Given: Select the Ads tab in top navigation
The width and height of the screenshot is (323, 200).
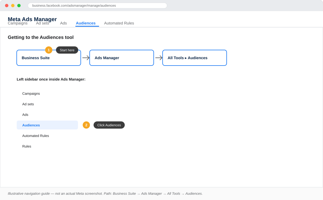Looking at the screenshot, I should pos(63,23).
